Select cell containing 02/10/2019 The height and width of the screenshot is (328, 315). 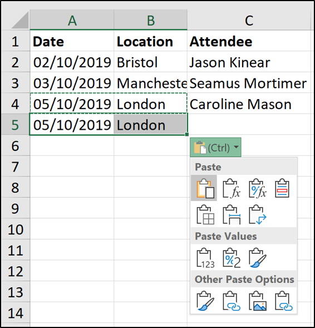[x=72, y=62]
